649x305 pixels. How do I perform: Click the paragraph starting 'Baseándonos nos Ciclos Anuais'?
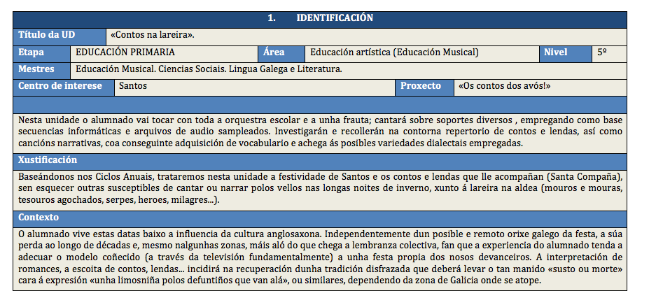pos(320,187)
